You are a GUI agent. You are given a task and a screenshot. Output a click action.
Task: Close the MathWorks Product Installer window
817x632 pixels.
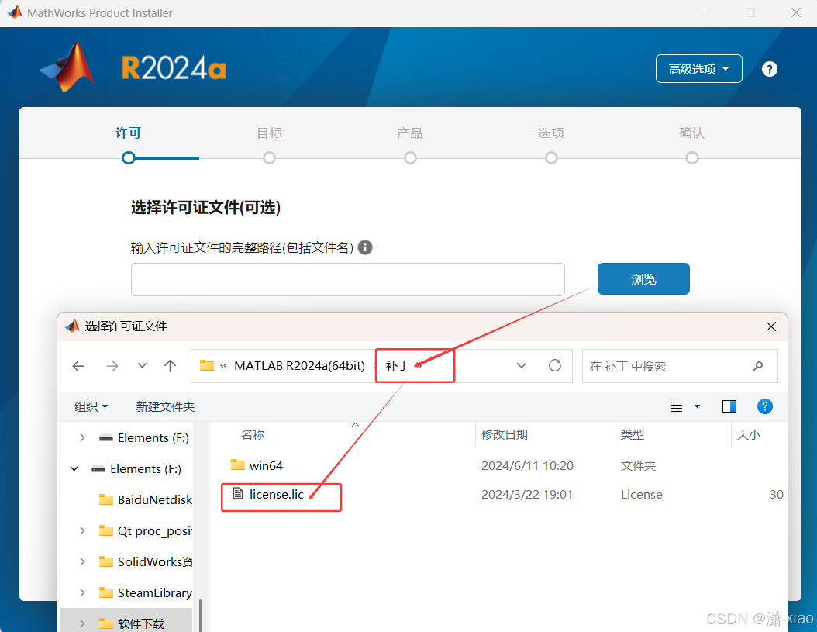(795, 12)
